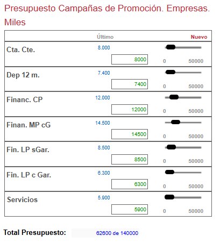
Task: Click the last value 14.500 for Finan. MP cG
Action: [103, 123]
